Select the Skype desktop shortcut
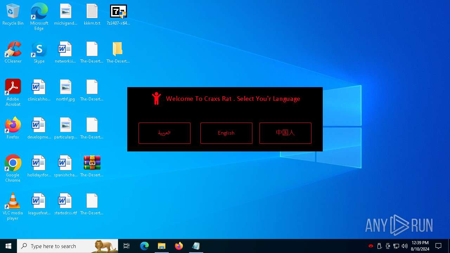This screenshot has height=253, width=450. pos(39,53)
